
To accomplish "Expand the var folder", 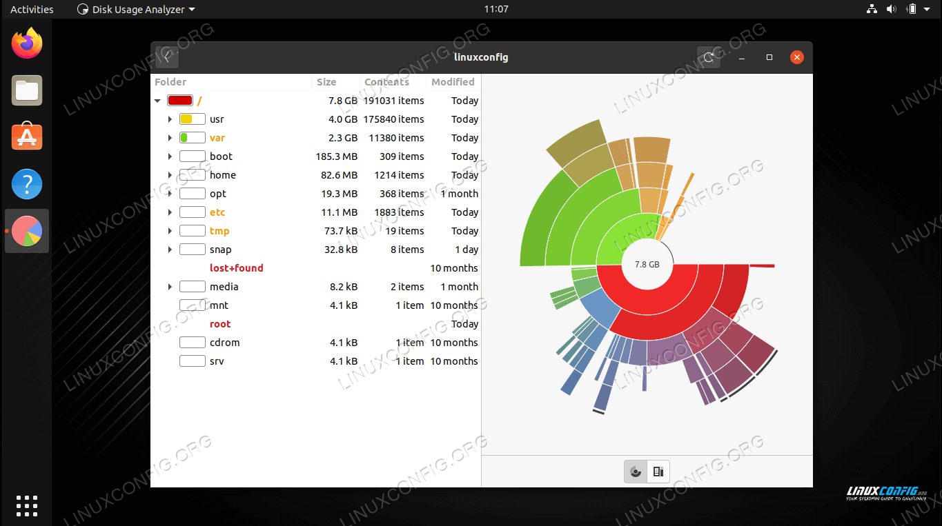I will 170,138.
